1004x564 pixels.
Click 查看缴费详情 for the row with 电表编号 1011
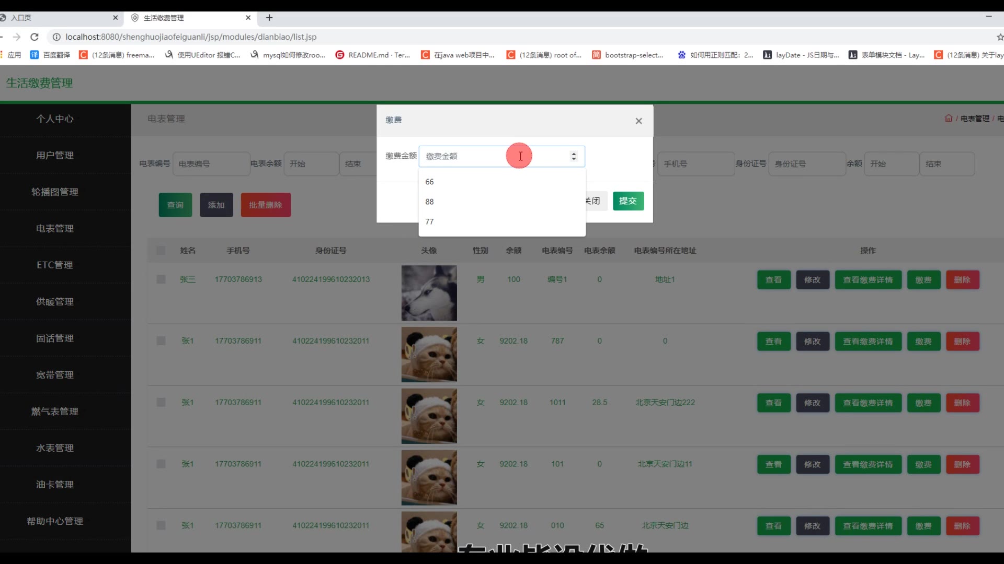coord(868,403)
